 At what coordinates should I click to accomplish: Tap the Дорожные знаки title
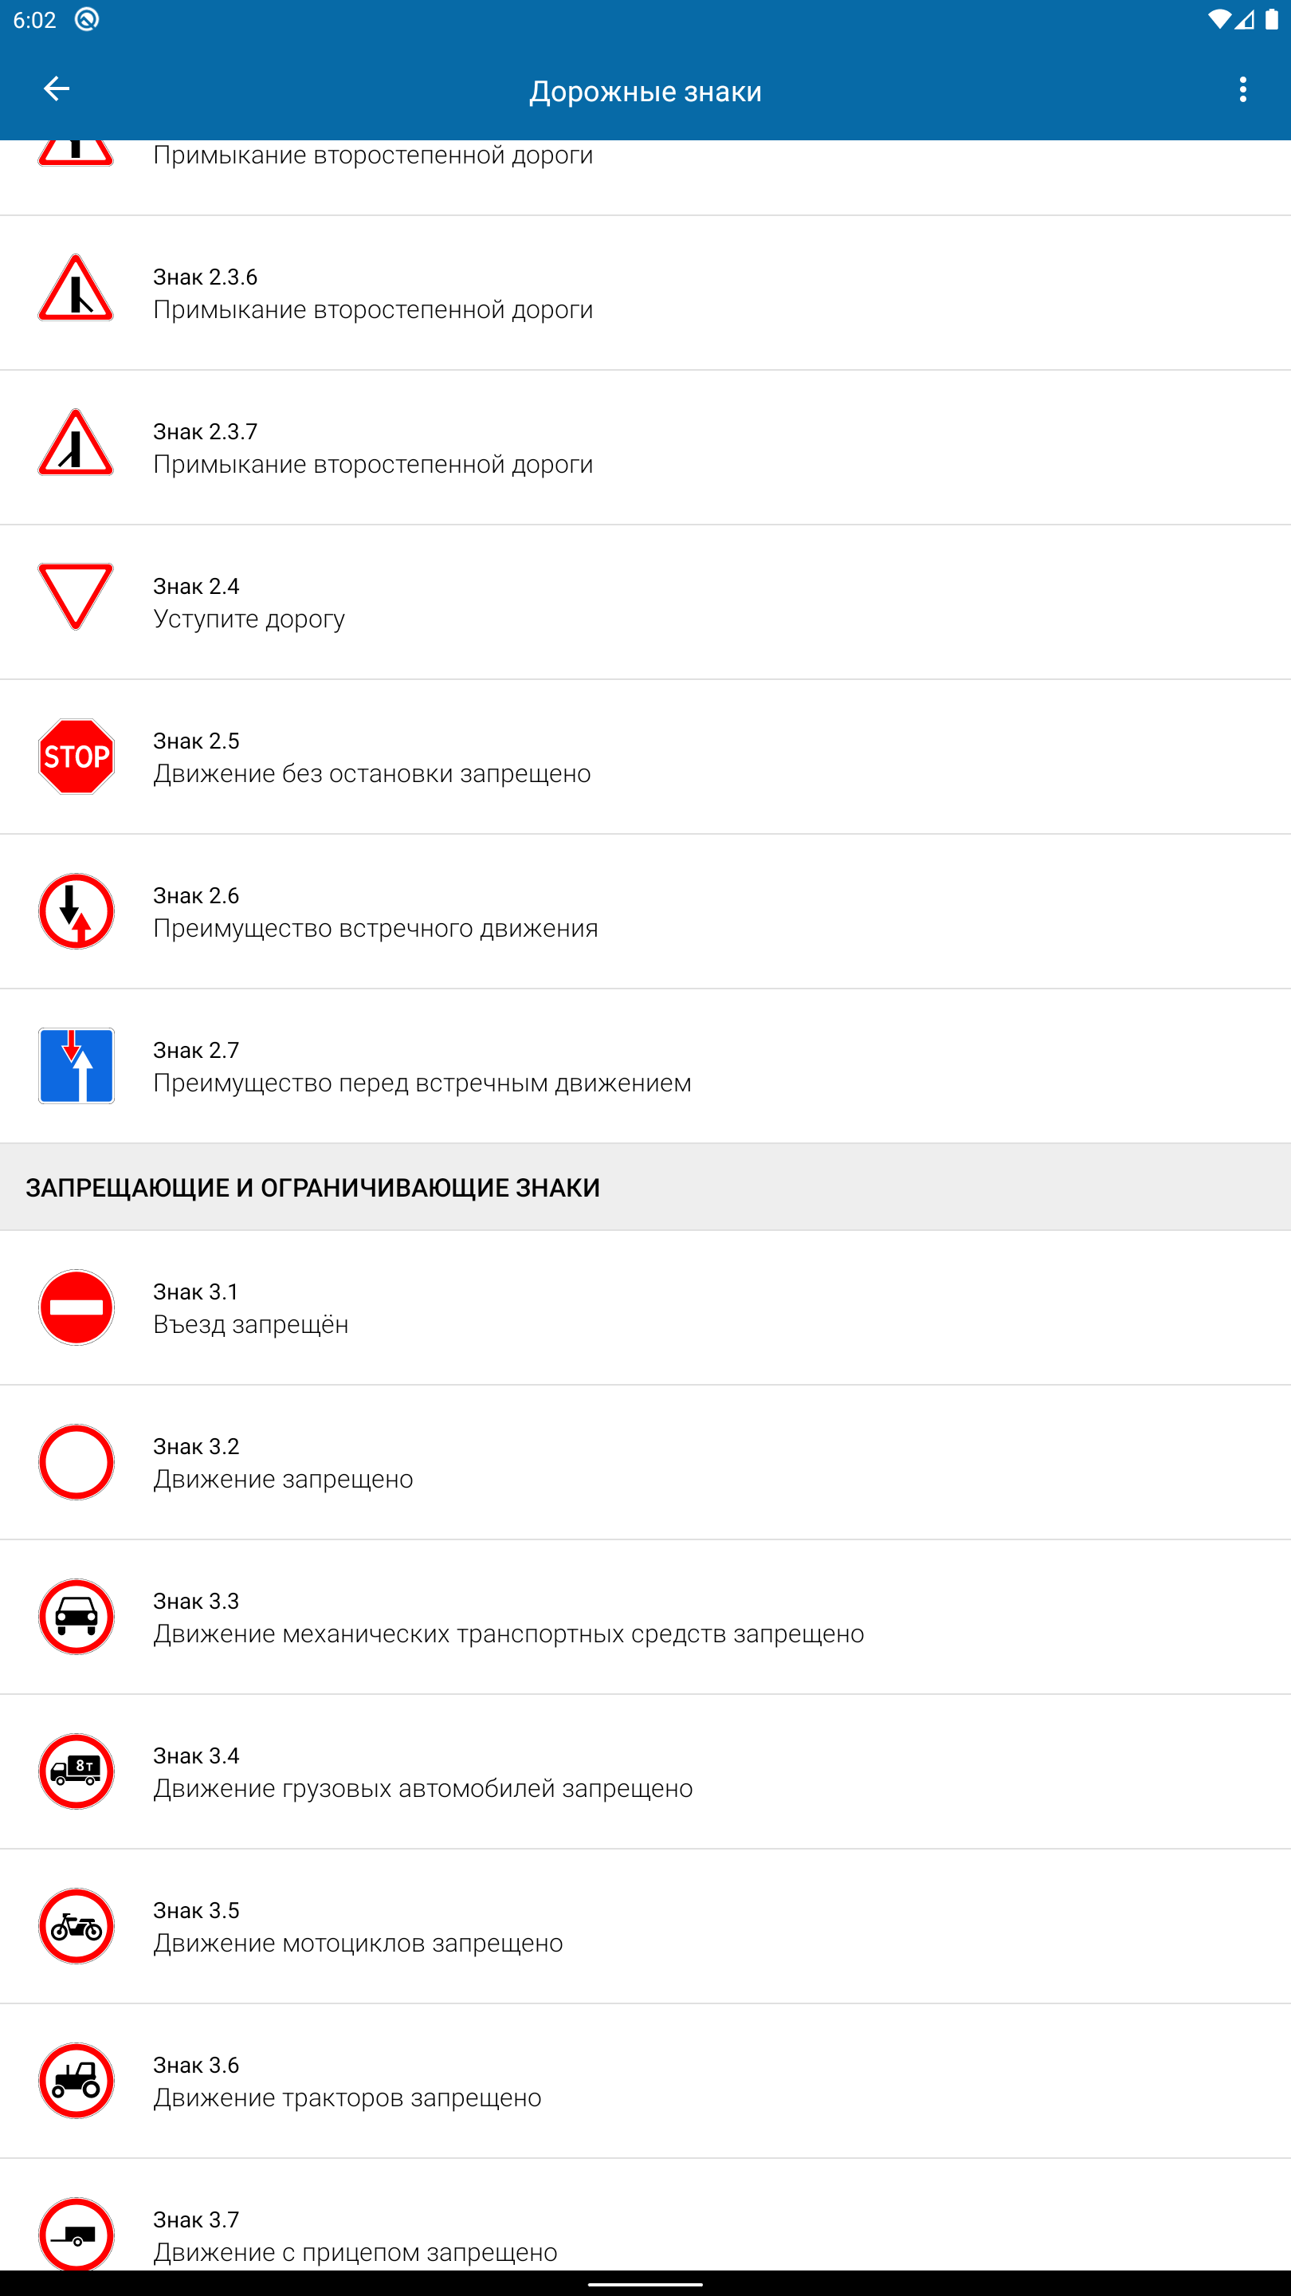tap(645, 91)
